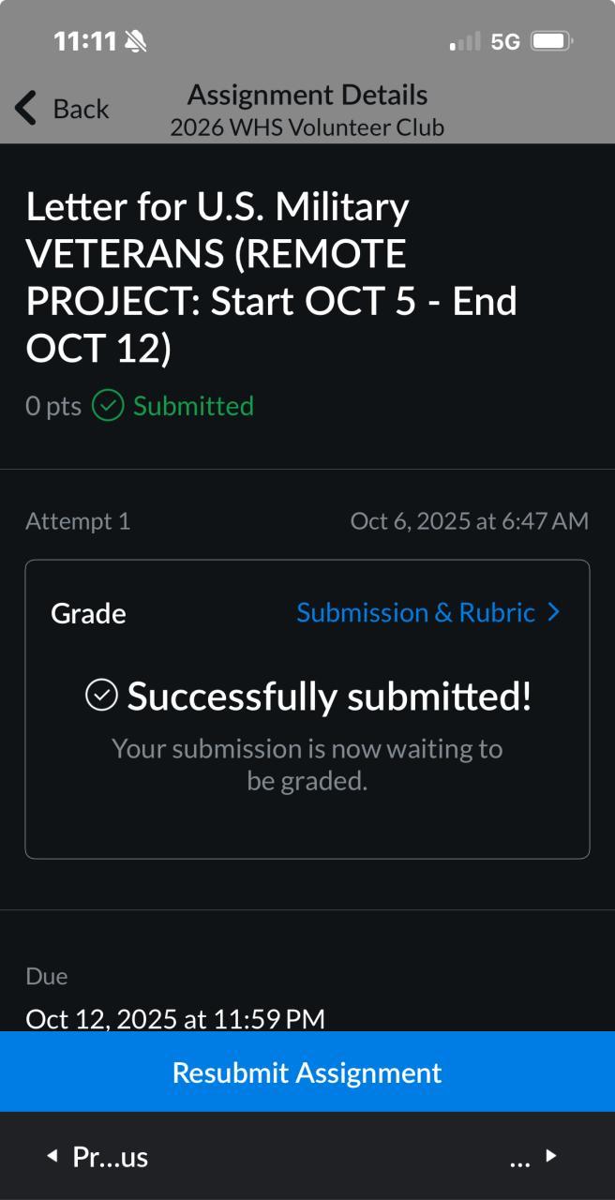615x1200 pixels.
Task: Tap the battery icon in status bar
Action: tap(551, 41)
